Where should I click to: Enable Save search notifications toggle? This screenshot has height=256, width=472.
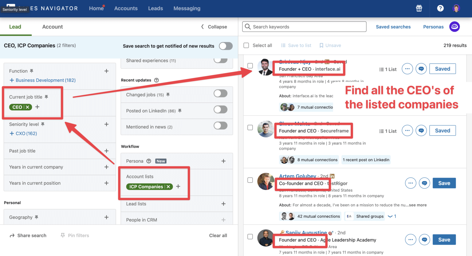pyautogui.click(x=226, y=46)
